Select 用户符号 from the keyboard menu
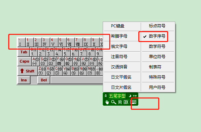Screen dimensions: 201x132 tap(158, 87)
